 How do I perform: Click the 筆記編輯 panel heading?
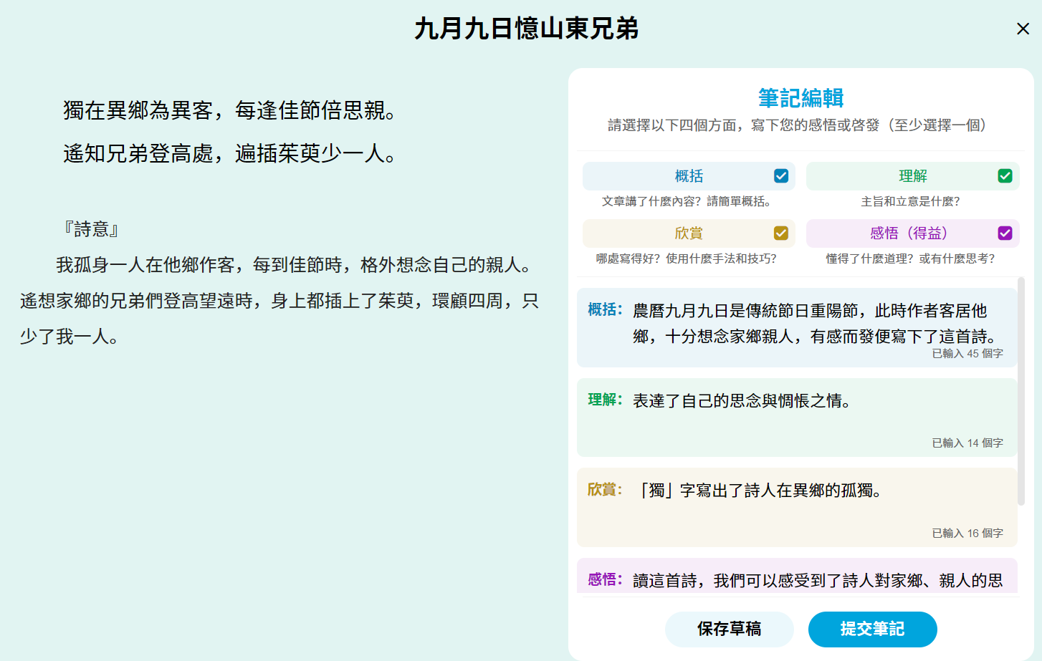coord(800,97)
